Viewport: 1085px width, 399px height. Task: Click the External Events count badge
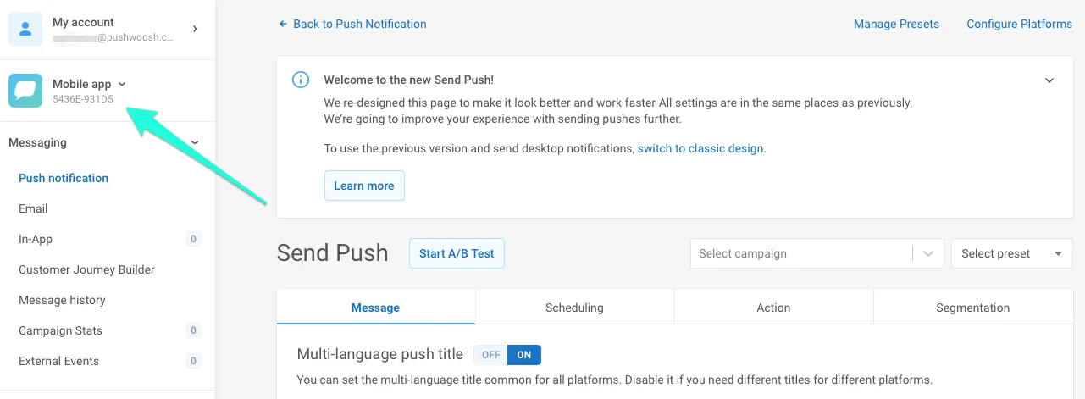pos(193,361)
